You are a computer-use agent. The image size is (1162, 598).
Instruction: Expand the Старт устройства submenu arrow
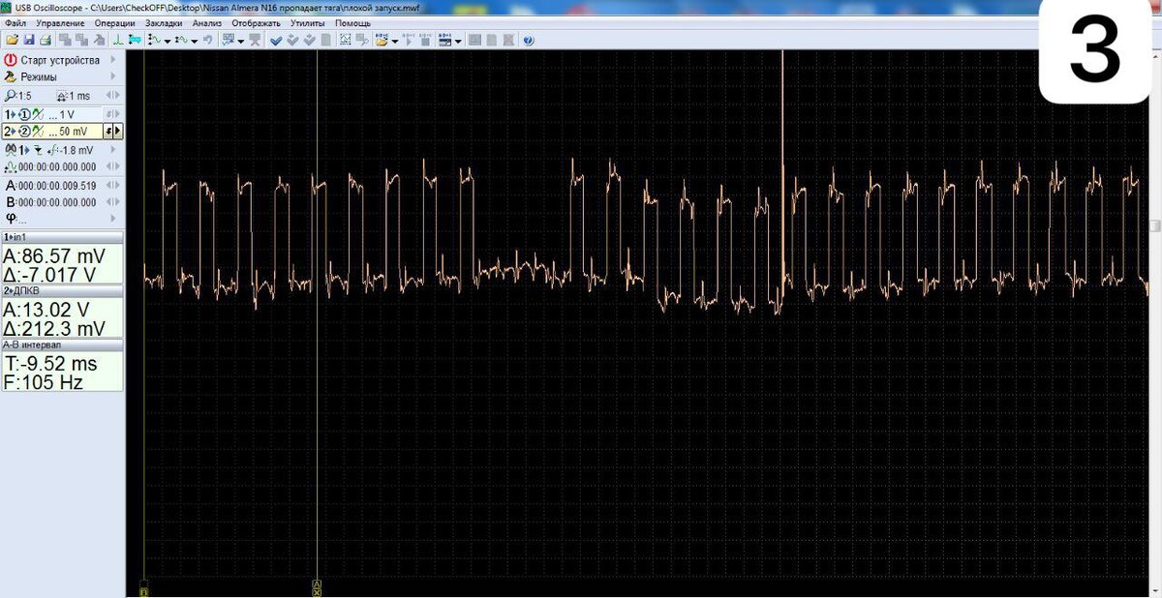[x=113, y=60]
